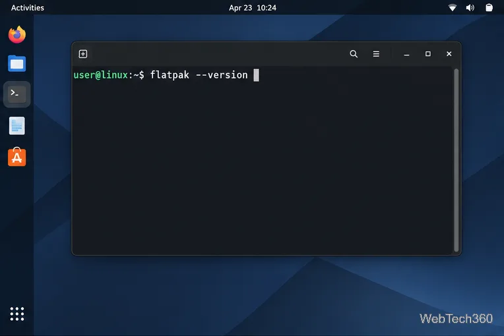Image resolution: width=504 pixels, height=336 pixels.
Task: Open the terminal search icon
Action: coord(354,54)
